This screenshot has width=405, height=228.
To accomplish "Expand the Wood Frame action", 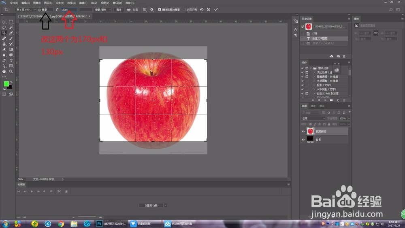I will tap(314, 81).
